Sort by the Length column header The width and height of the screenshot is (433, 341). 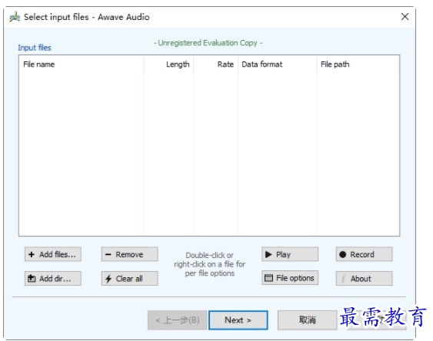(168, 65)
